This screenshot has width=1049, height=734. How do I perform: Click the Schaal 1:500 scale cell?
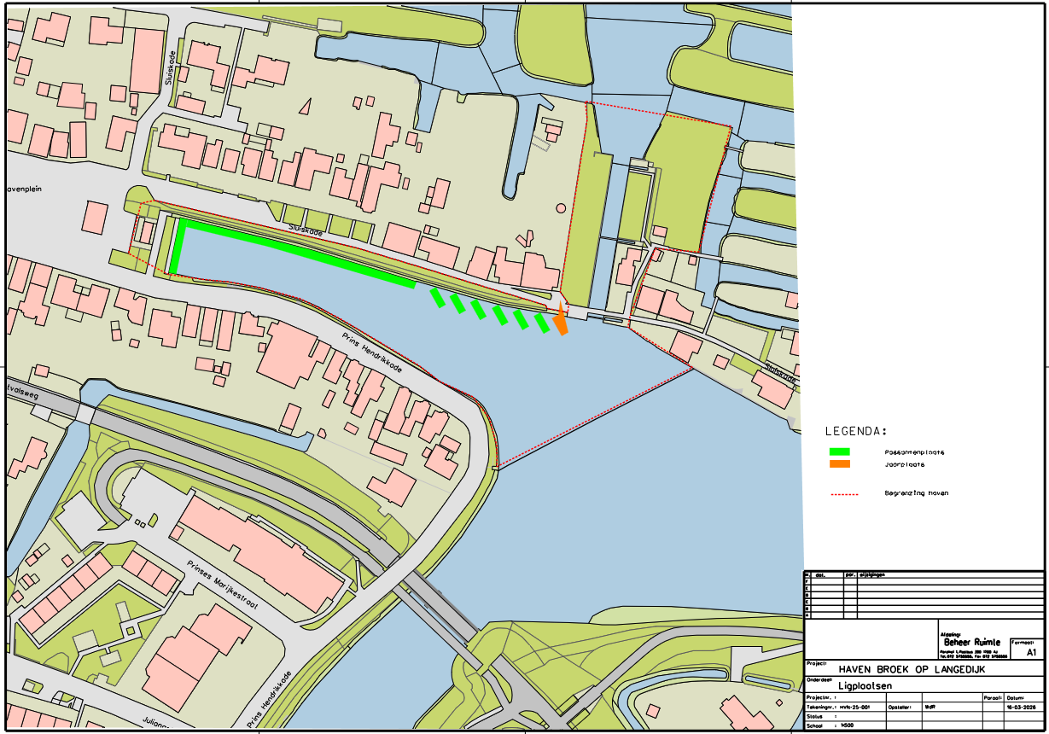(844, 725)
